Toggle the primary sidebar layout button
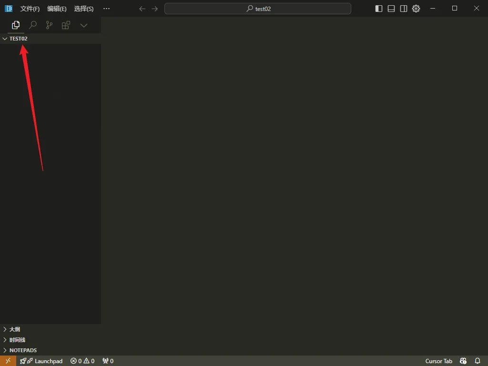 point(379,9)
